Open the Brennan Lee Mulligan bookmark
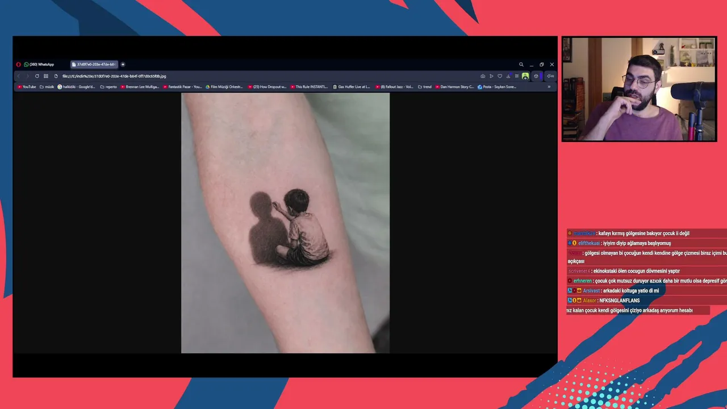727x409 pixels. [140, 87]
